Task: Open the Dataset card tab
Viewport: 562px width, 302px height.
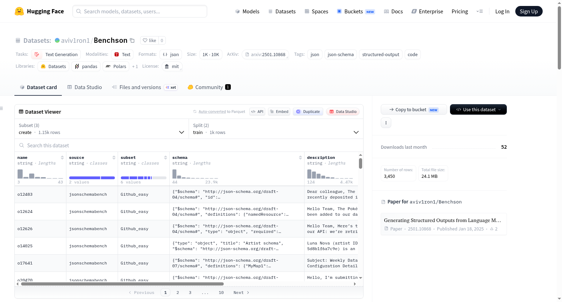Action: [38, 87]
